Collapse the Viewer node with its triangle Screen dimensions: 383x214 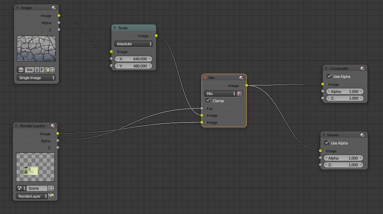click(323, 135)
